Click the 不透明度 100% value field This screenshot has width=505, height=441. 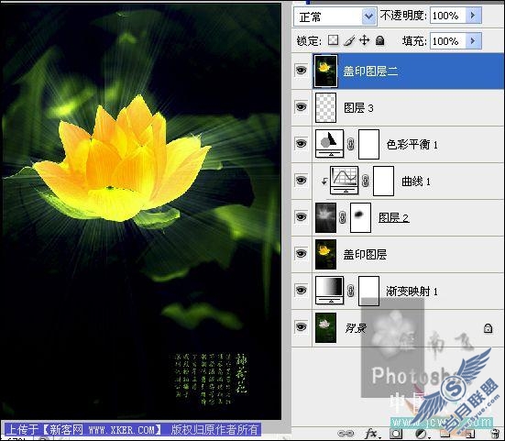coord(447,16)
